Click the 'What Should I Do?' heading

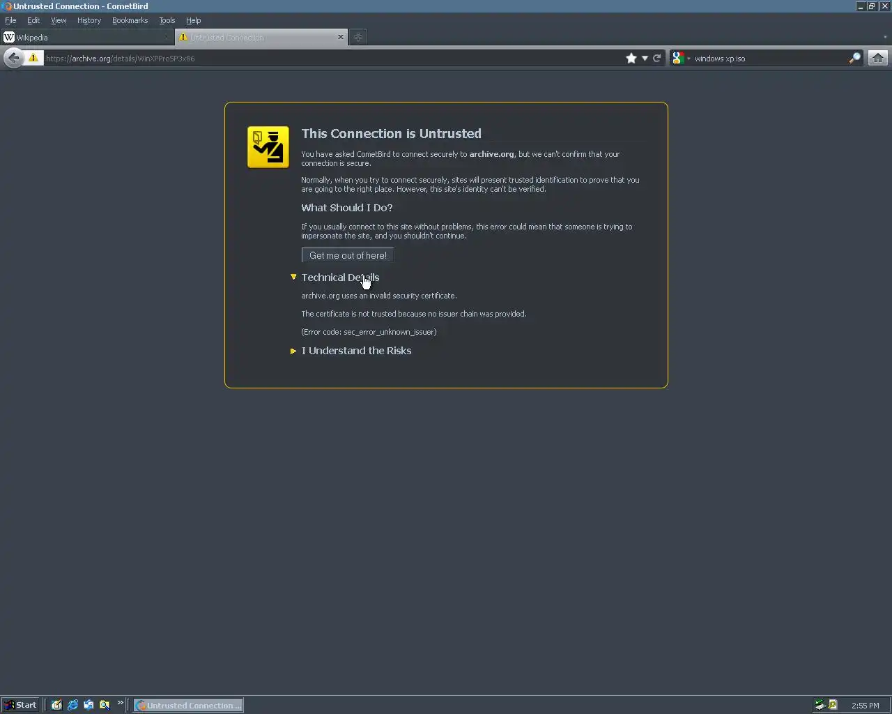pyautogui.click(x=347, y=208)
